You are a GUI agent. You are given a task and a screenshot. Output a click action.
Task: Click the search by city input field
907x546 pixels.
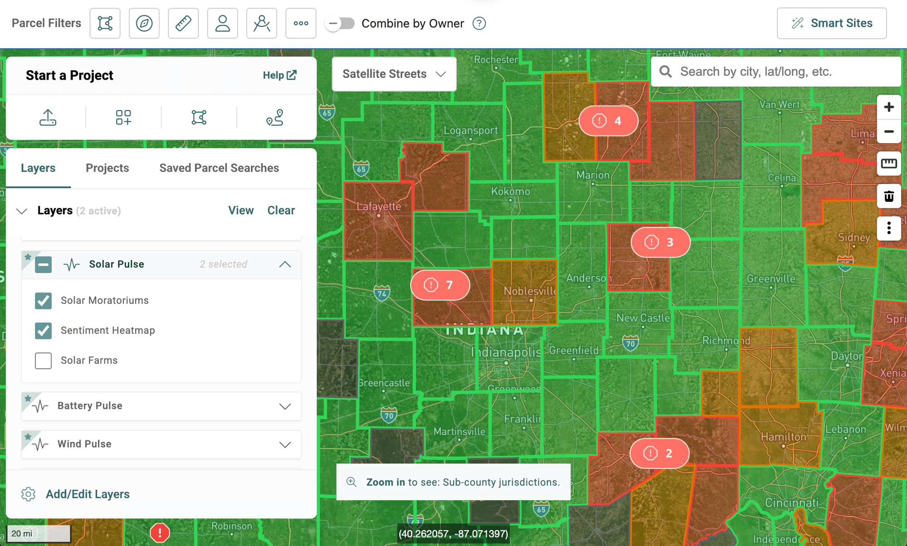click(x=776, y=72)
